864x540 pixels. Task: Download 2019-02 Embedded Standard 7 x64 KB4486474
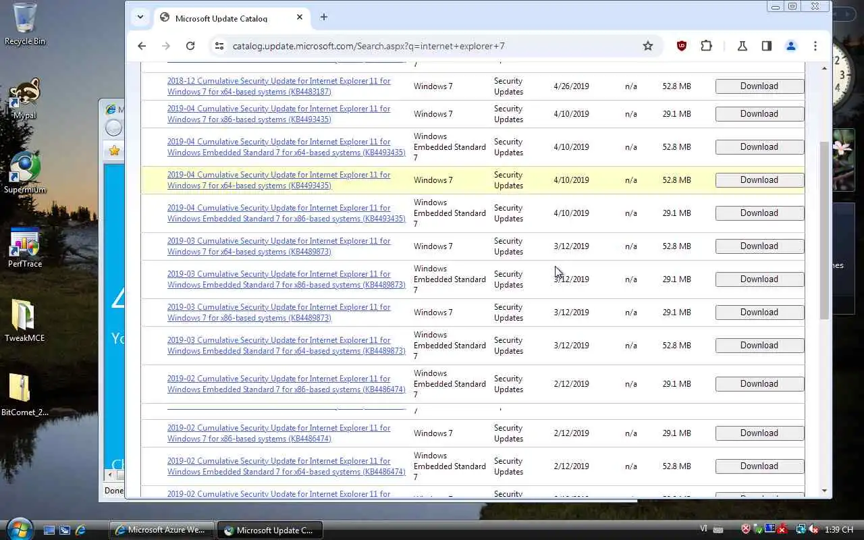(759, 466)
